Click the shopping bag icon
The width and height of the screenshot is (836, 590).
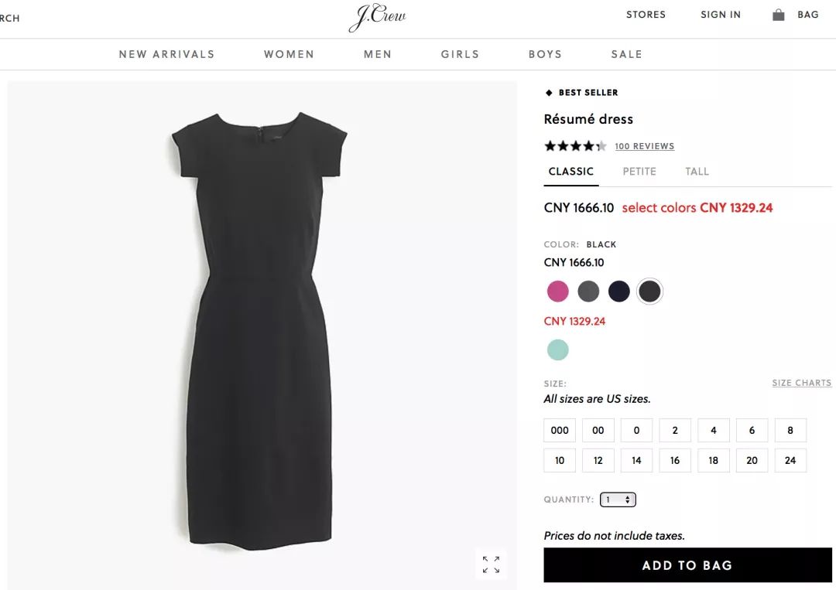coord(779,15)
